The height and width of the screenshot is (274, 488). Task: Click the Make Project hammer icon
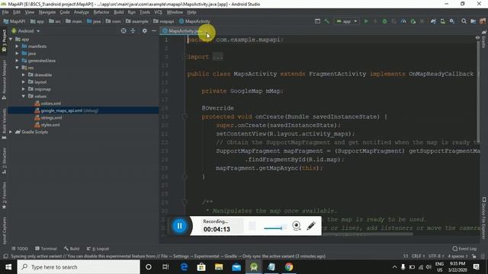point(326,21)
